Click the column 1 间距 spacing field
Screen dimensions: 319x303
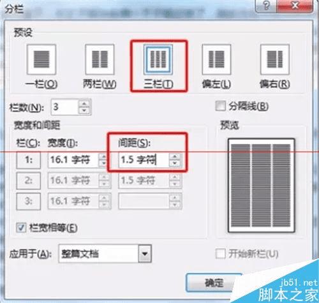[144, 159]
